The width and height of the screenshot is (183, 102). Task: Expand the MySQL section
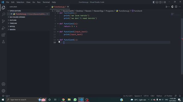point(28,26)
